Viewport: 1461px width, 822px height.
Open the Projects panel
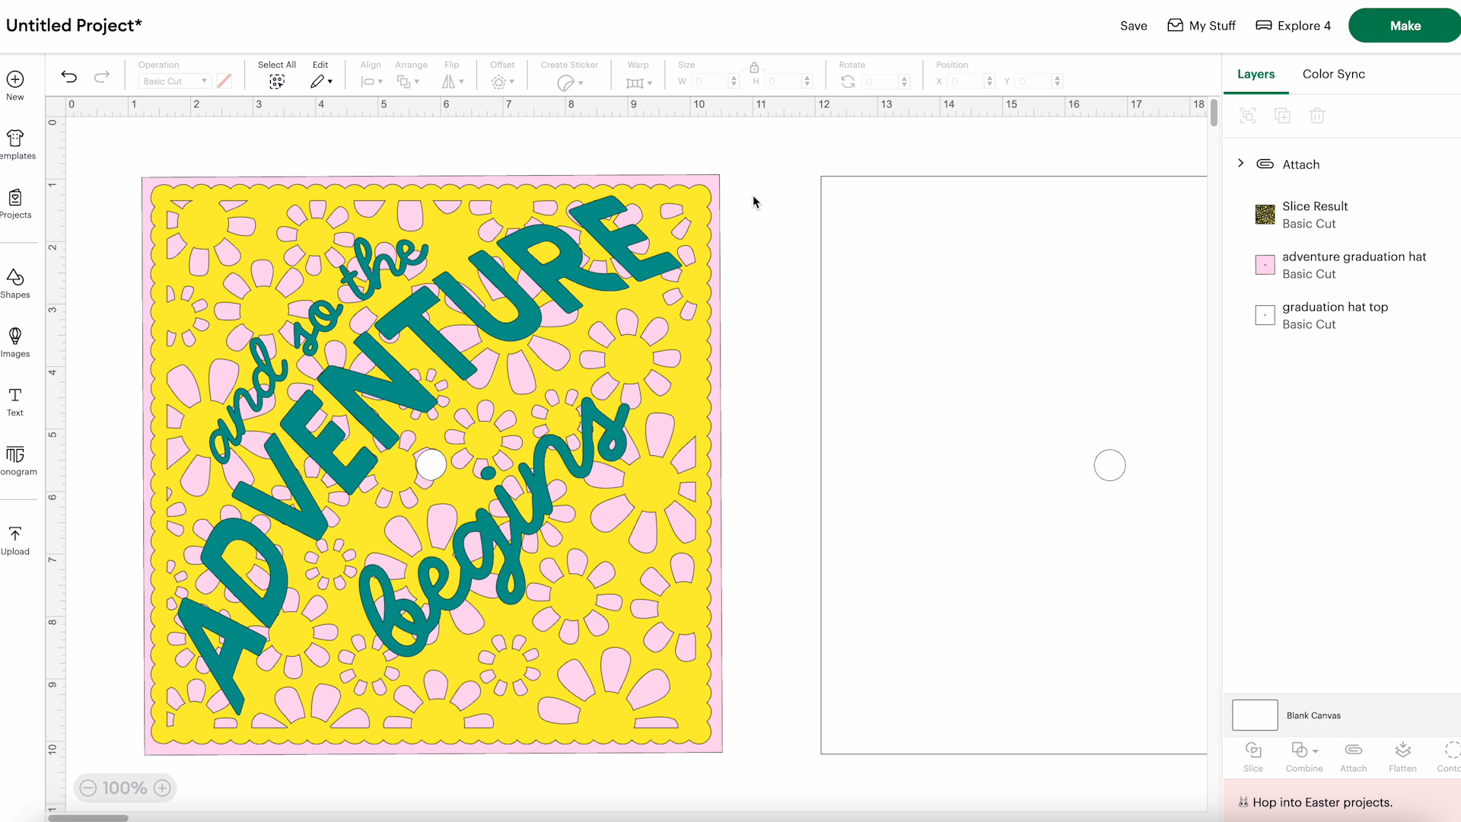[x=15, y=204]
